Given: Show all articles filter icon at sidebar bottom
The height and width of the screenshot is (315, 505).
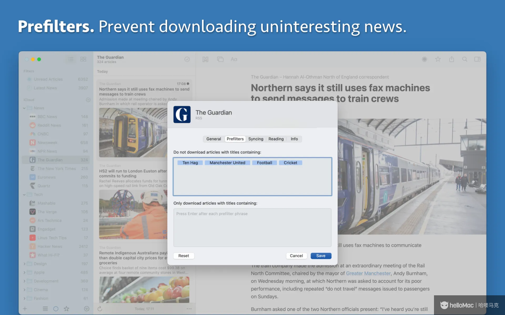Looking at the screenshot, I should pos(45,309).
